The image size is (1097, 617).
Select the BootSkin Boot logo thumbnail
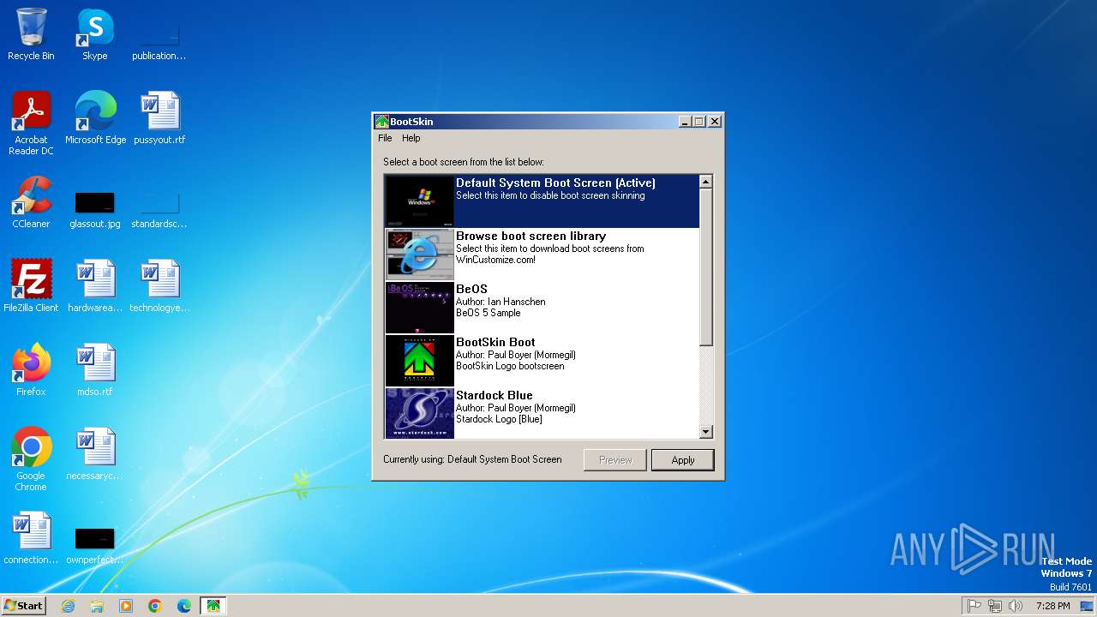click(x=420, y=361)
